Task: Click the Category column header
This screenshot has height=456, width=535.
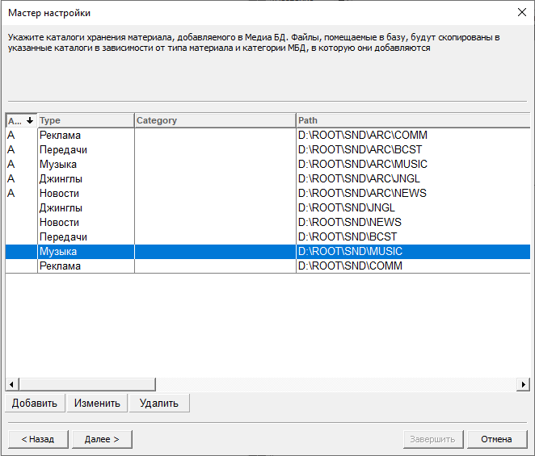Action: [214, 120]
